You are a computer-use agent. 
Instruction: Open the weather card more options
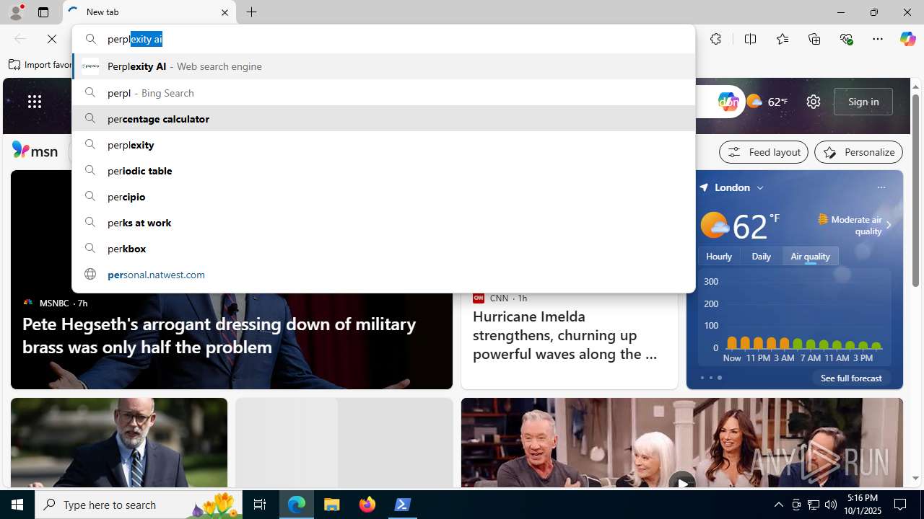(881, 187)
